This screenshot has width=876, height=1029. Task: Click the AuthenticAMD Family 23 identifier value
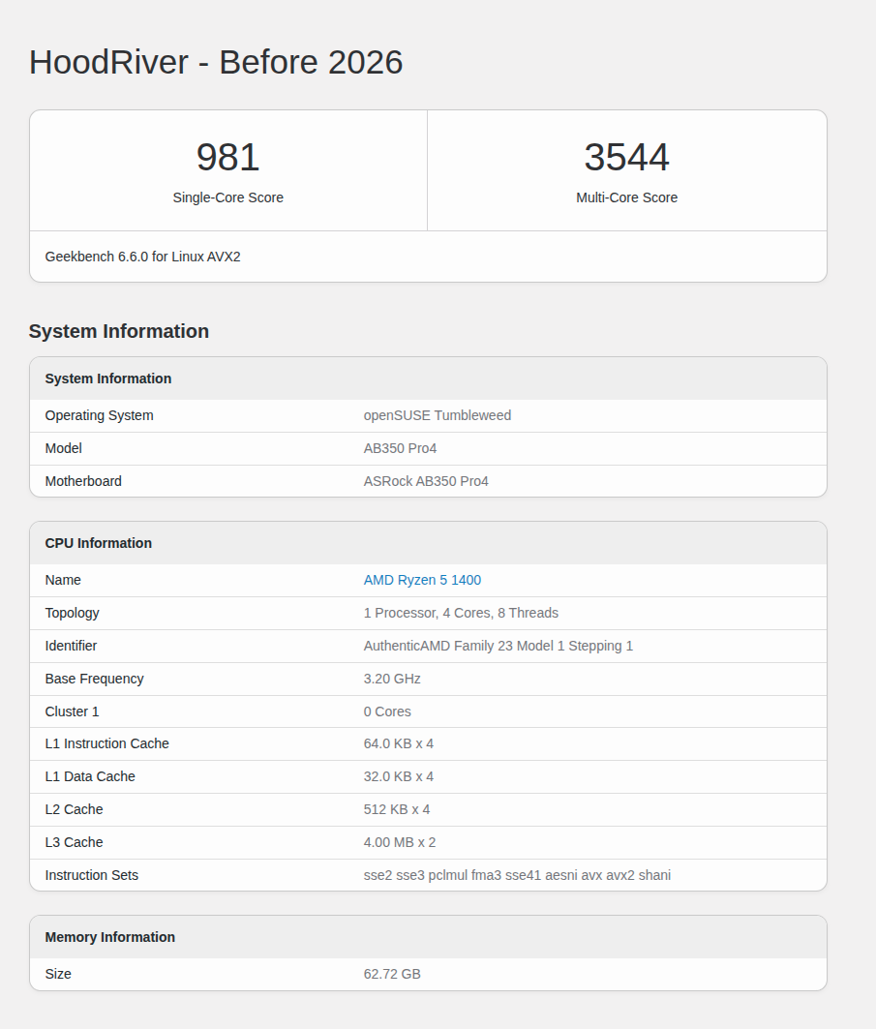tap(498, 646)
